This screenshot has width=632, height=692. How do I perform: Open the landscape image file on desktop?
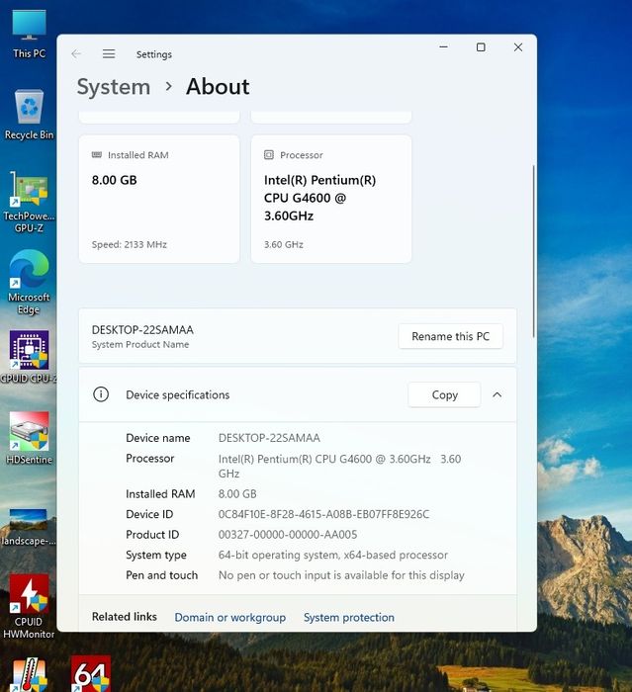[29, 526]
